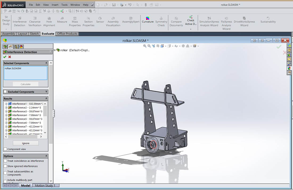Image resolution: width=293 pixels, height=190 pixels.
Task: Run Check Active Document
Action: pos(191,20)
